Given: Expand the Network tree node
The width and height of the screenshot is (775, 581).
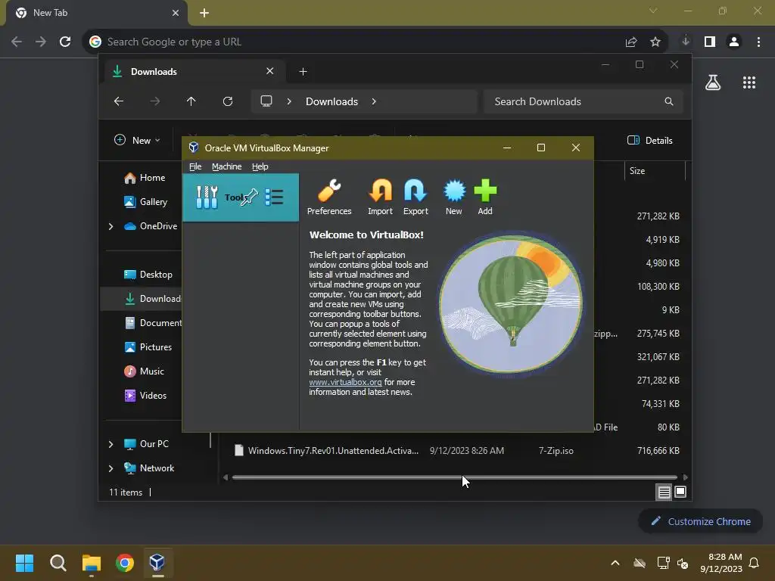Looking at the screenshot, I should [110, 468].
